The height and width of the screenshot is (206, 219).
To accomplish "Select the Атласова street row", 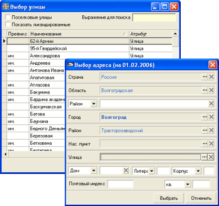I will (36, 85).
